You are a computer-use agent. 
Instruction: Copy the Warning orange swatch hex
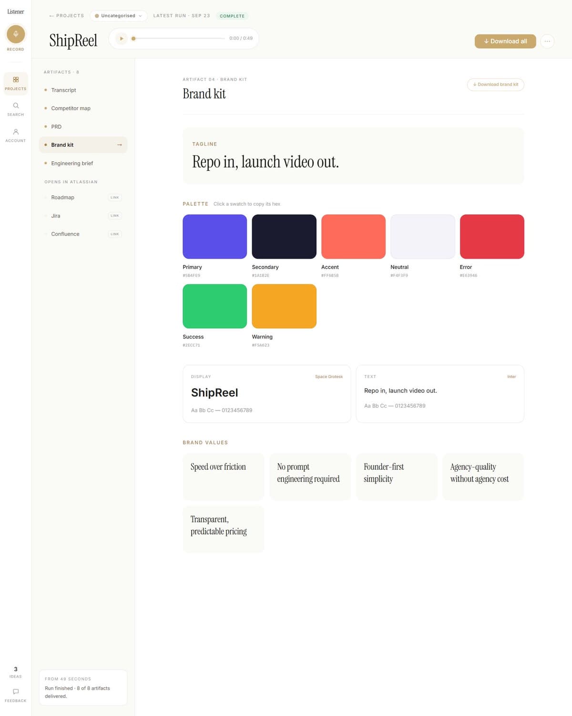click(284, 306)
